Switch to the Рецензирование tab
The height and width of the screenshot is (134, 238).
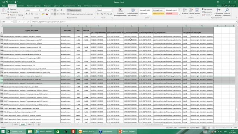(x=69, y=6)
